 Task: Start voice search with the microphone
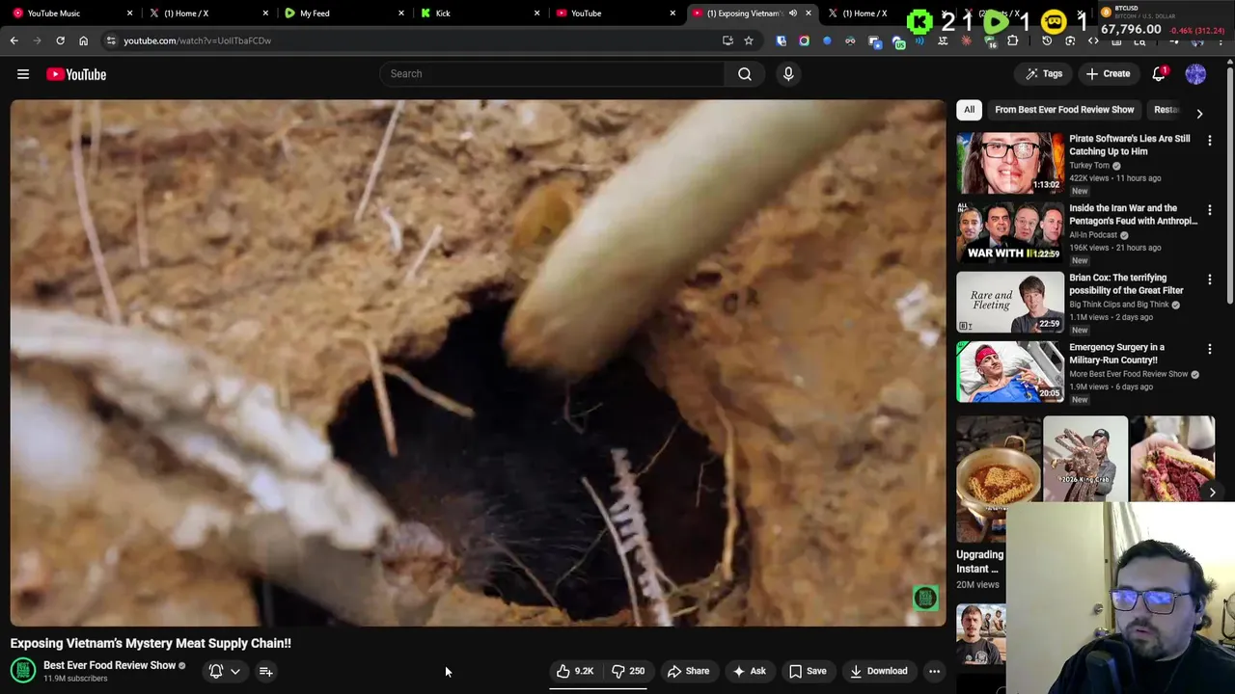[788, 74]
